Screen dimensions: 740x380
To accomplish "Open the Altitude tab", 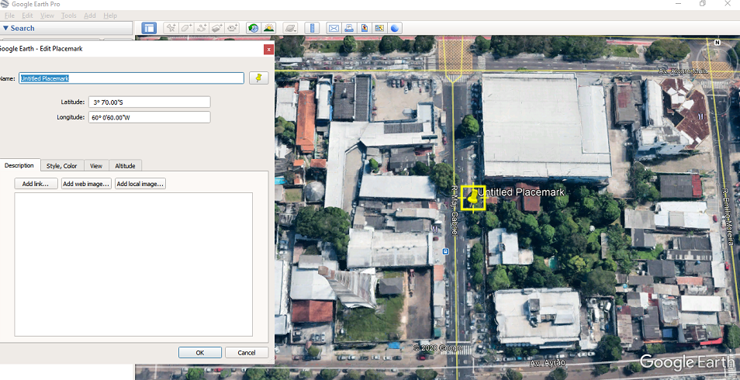I will tap(125, 166).
